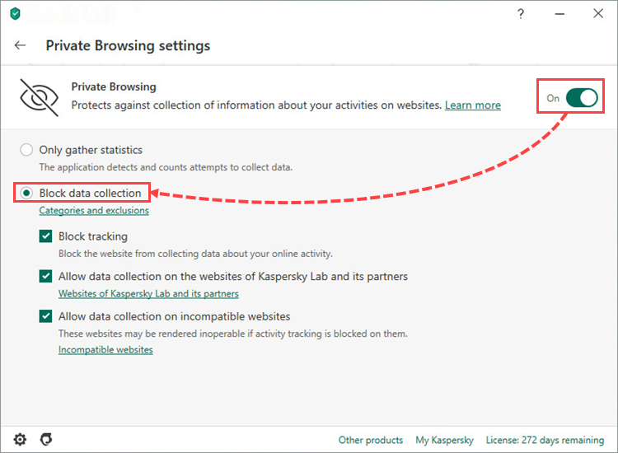The height and width of the screenshot is (453, 618).
Task: Click the Private Browsing settings heading
Action: pos(128,45)
